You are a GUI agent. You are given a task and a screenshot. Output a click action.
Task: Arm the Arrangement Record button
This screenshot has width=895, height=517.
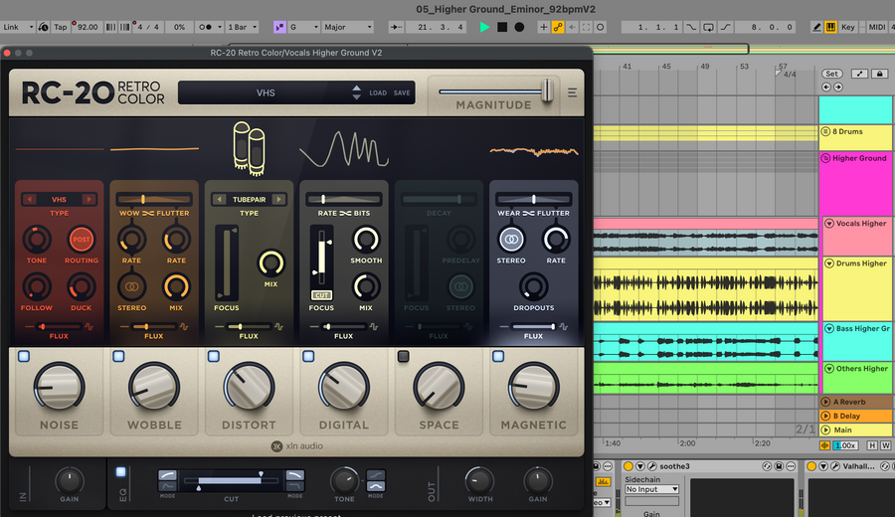[519, 27]
